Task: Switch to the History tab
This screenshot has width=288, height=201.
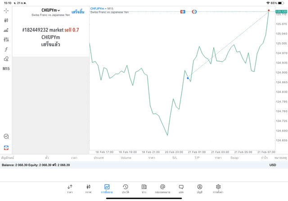Action: 126,188
